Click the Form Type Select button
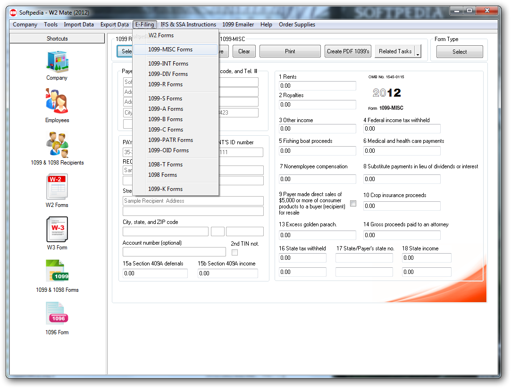 coord(460,52)
